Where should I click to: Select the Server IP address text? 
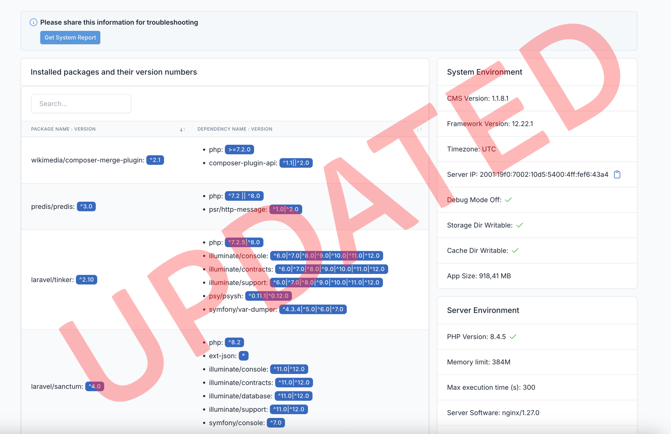[x=544, y=174]
